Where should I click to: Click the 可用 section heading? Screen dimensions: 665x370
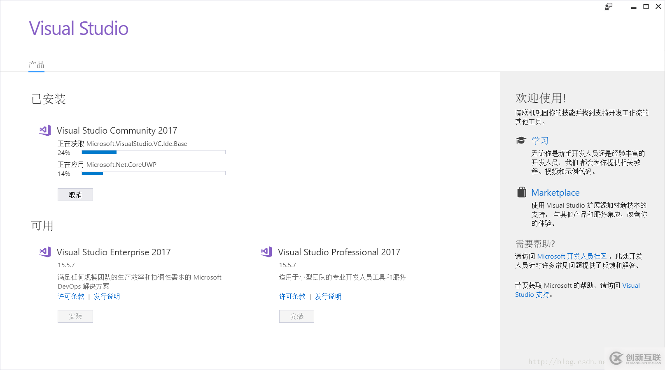pyautogui.click(x=42, y=226)
